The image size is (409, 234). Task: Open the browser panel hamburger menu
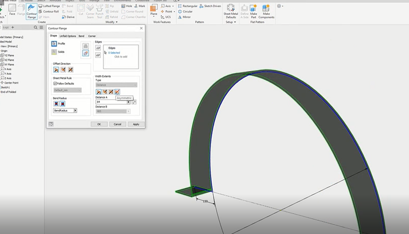pyautogui.click(x=41, y=27)
